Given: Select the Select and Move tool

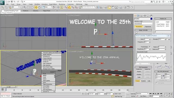Looking at the screenshot, I should coord(36,7).
